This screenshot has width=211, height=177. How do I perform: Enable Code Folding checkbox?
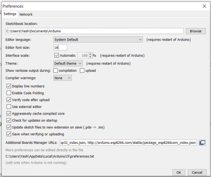pyautogui.click(x=9, y=93)
